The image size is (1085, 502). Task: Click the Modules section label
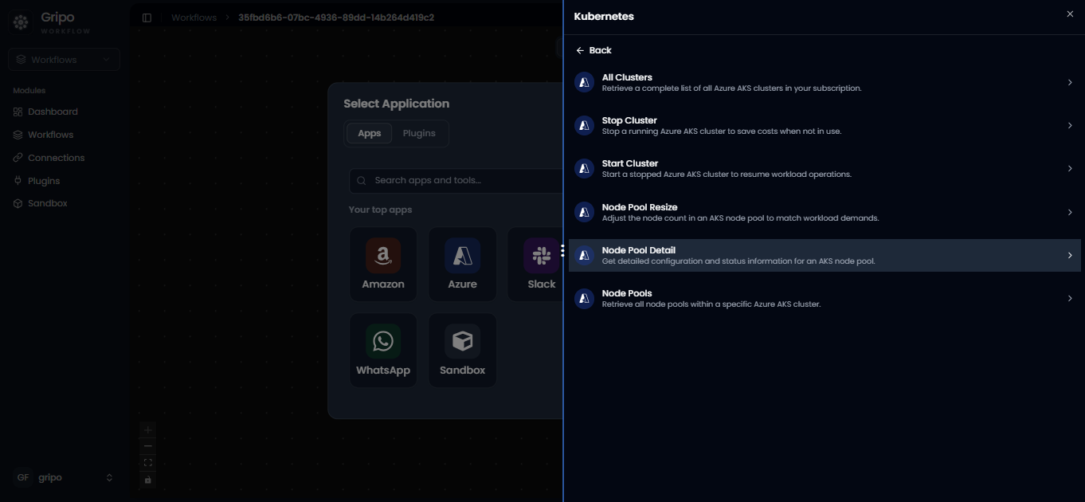tap(29, 91)
